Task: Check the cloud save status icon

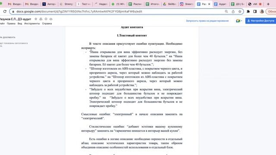Action: [51, 19]
